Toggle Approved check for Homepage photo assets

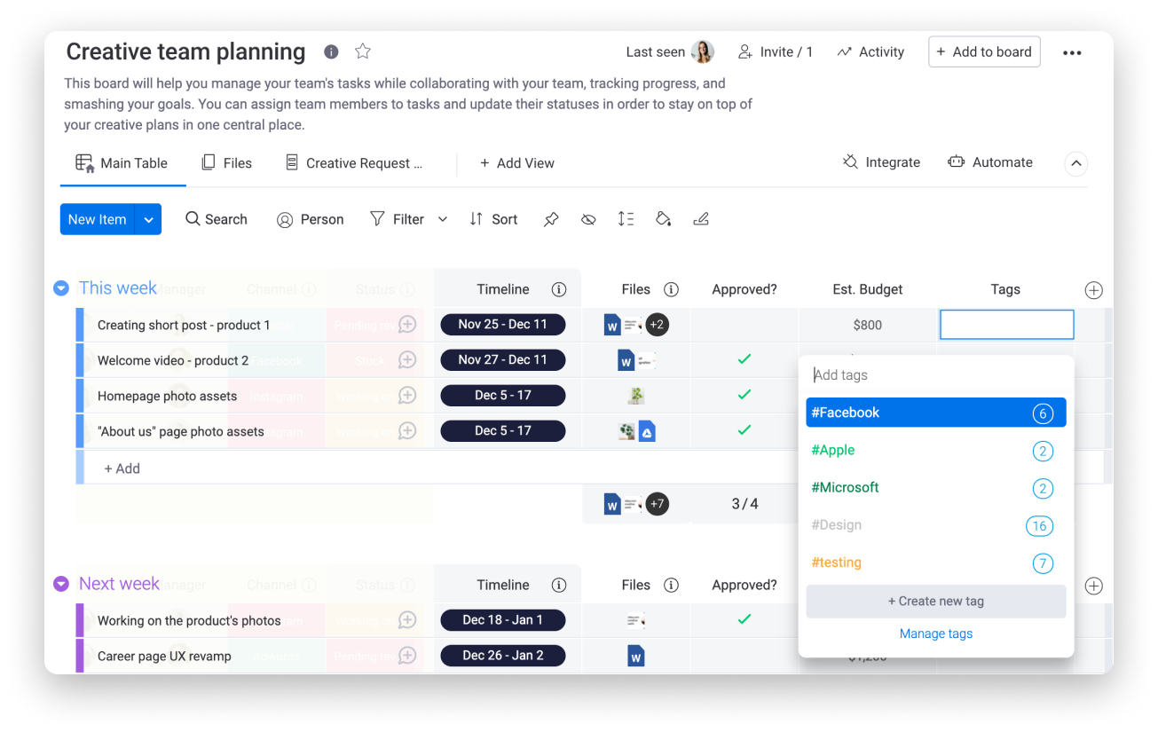click(744, 395)
